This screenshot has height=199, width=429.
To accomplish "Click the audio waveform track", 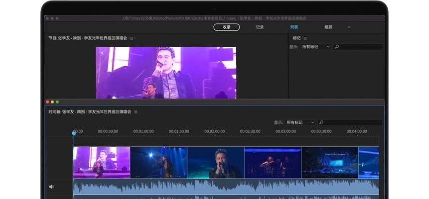I will coord(226,187).
